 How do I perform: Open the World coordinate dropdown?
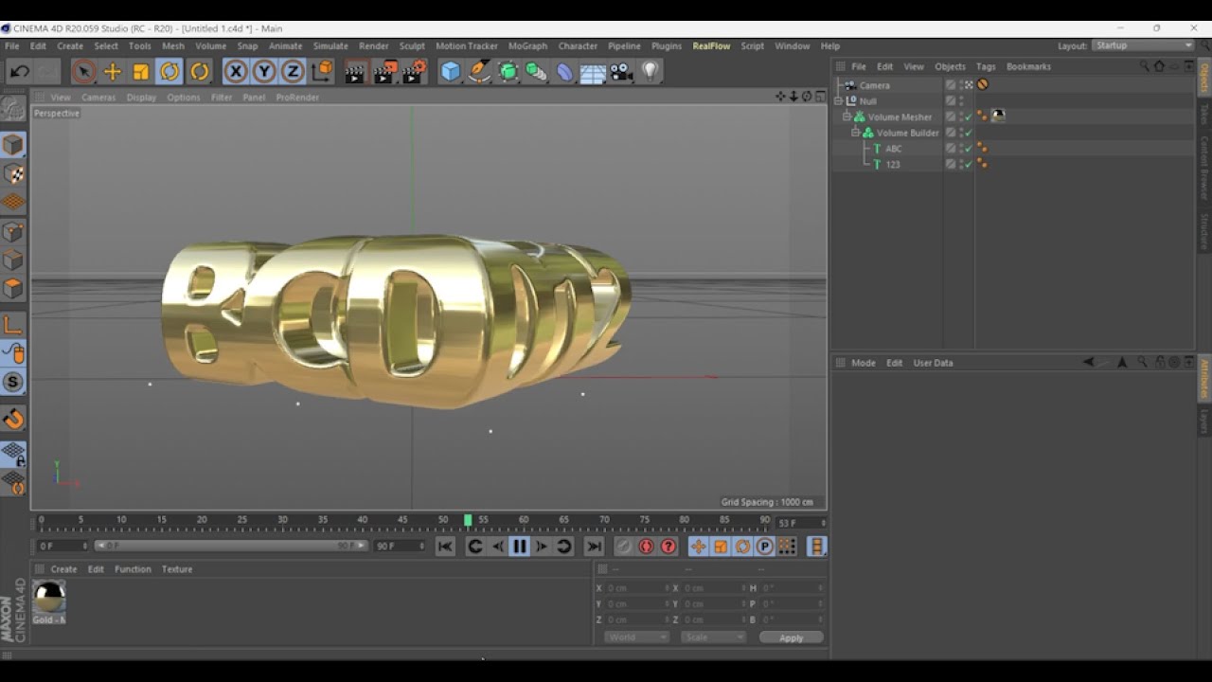[636, 637]
